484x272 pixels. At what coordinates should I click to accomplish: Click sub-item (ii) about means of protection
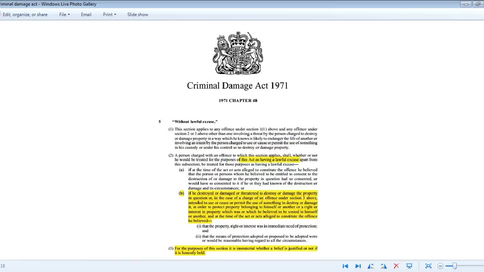coord(256,238)
